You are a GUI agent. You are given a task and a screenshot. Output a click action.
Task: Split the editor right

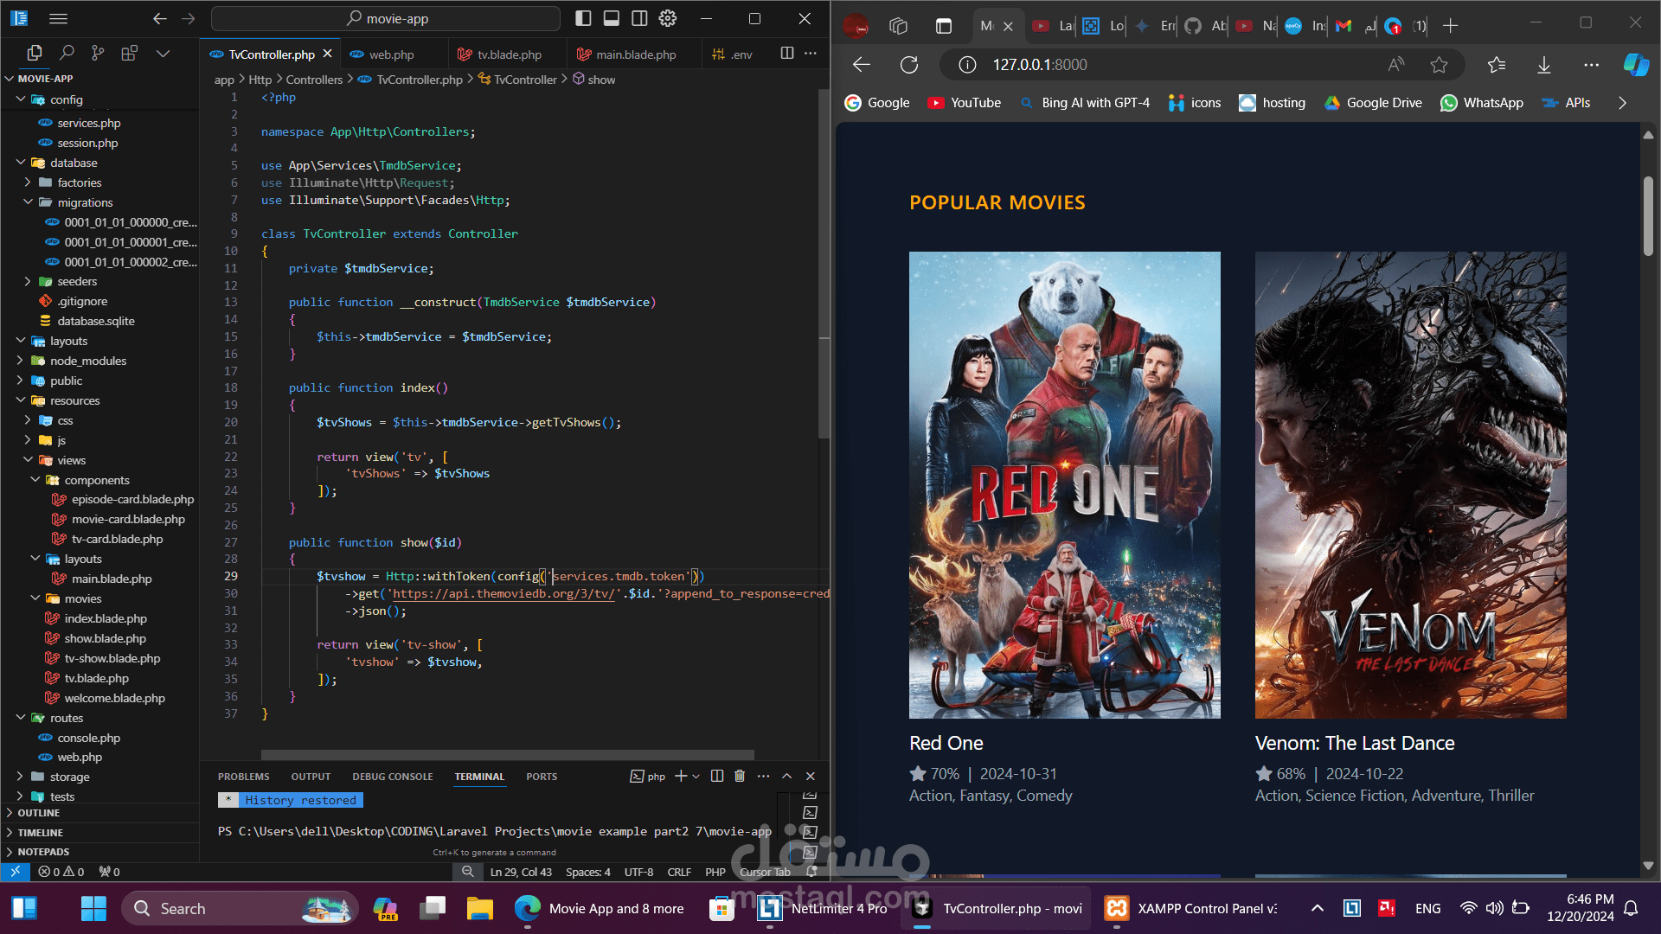coord(786,54)
